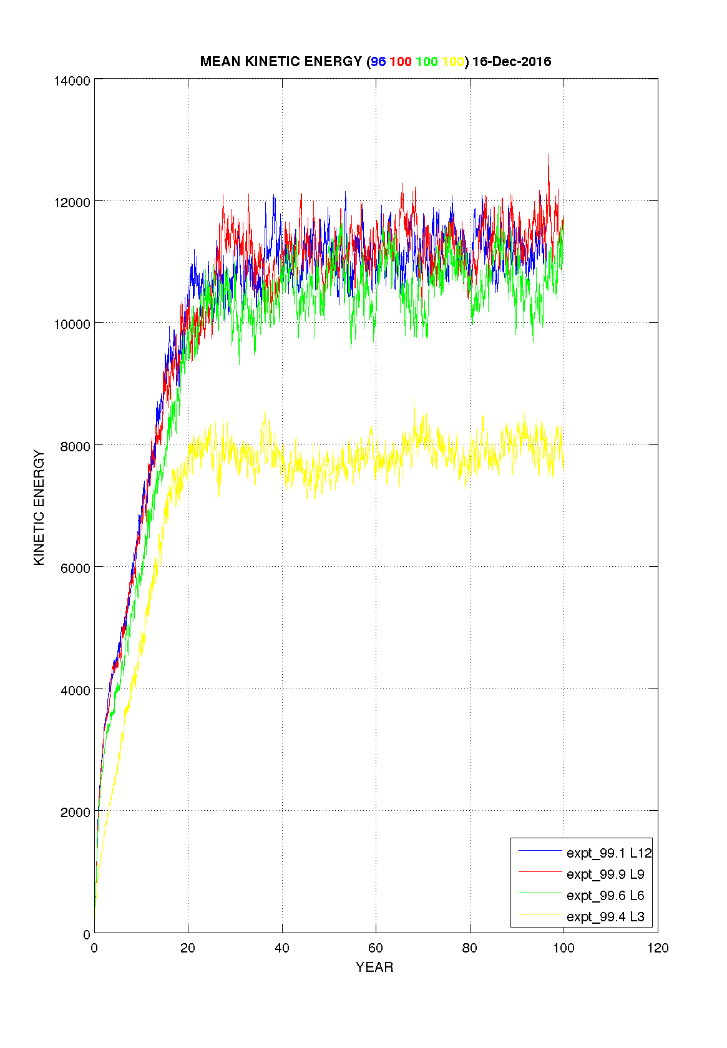The width and height of the screenshot is (727, 1048).
Task: Click the 120 x-axis tick label
Action: pyautogui.click(x=658, y=948)
